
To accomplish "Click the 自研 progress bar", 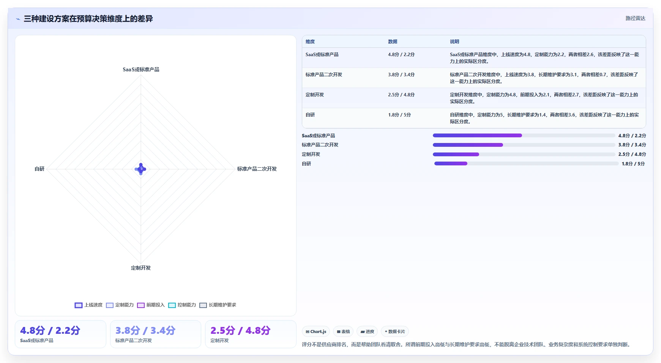I will (x=526, y=163).
